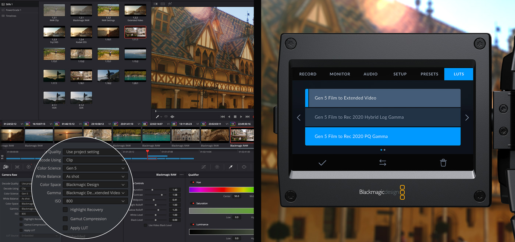Choose Gen 5 Film to Rec 2020 PQ Gamma
The height and width of the screenshot is (242, 515).
[383, 136]
